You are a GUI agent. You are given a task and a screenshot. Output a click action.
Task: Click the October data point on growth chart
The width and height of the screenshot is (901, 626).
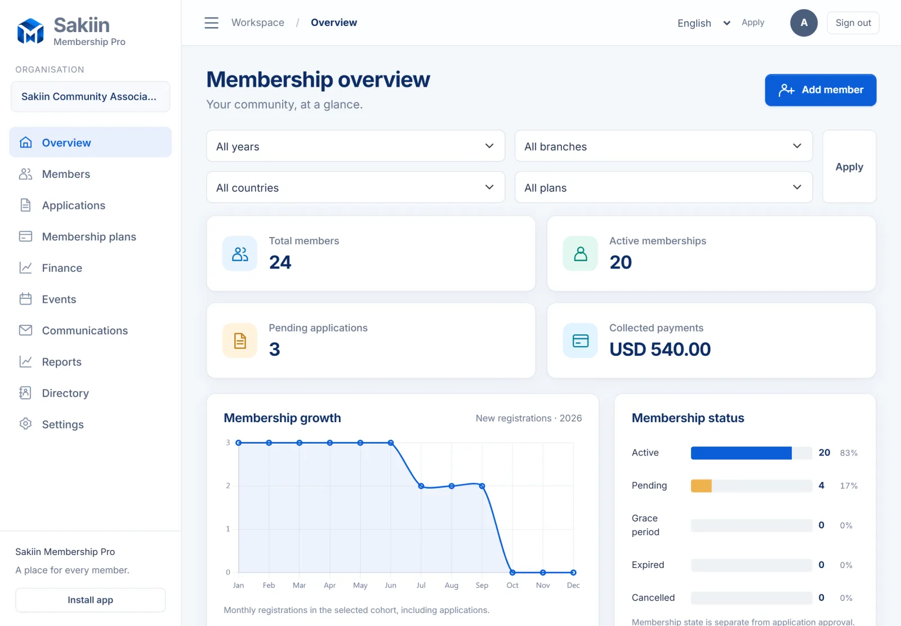click(512, 573)
